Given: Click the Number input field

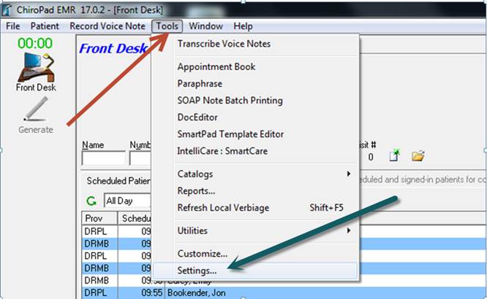Looking at the screenshot, I should click(140, 158).
